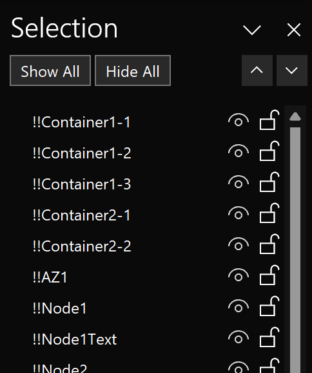The width and height of the screenshot is (312, 373).
Task: Lock the !!Container1-2 object
Action: pos(269,151)
